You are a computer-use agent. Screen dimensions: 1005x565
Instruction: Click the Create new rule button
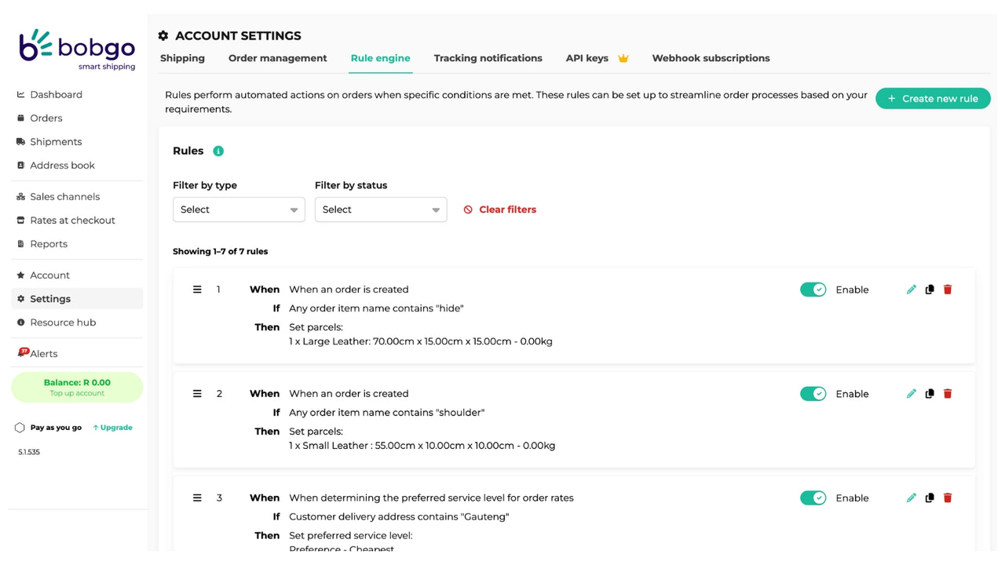pyautogui.click(x=933, y=98)
